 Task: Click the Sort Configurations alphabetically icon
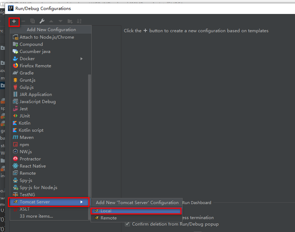tap(79, 21)
